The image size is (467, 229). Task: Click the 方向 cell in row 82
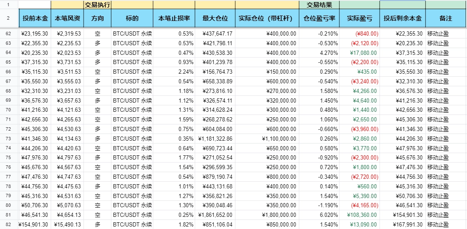coord(97,224)
